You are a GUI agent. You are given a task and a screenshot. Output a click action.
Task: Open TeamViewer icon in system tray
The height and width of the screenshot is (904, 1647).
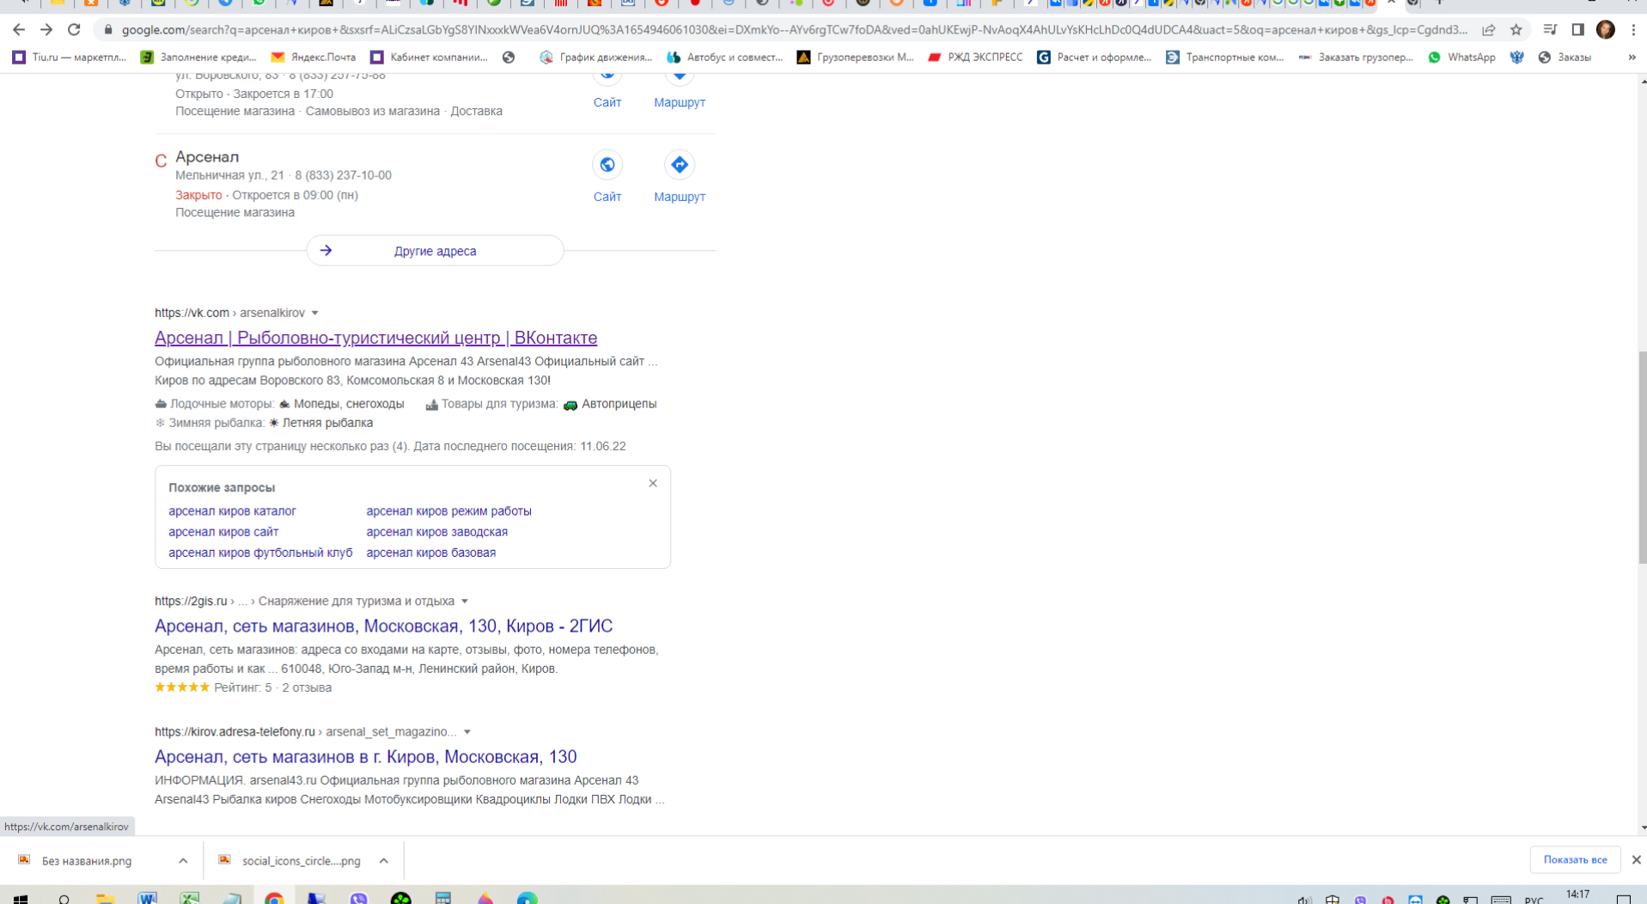point(1415,900)
